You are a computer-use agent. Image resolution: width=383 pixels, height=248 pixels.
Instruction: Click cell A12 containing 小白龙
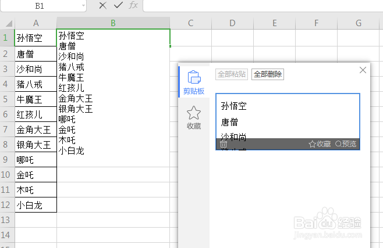[36, 205]
